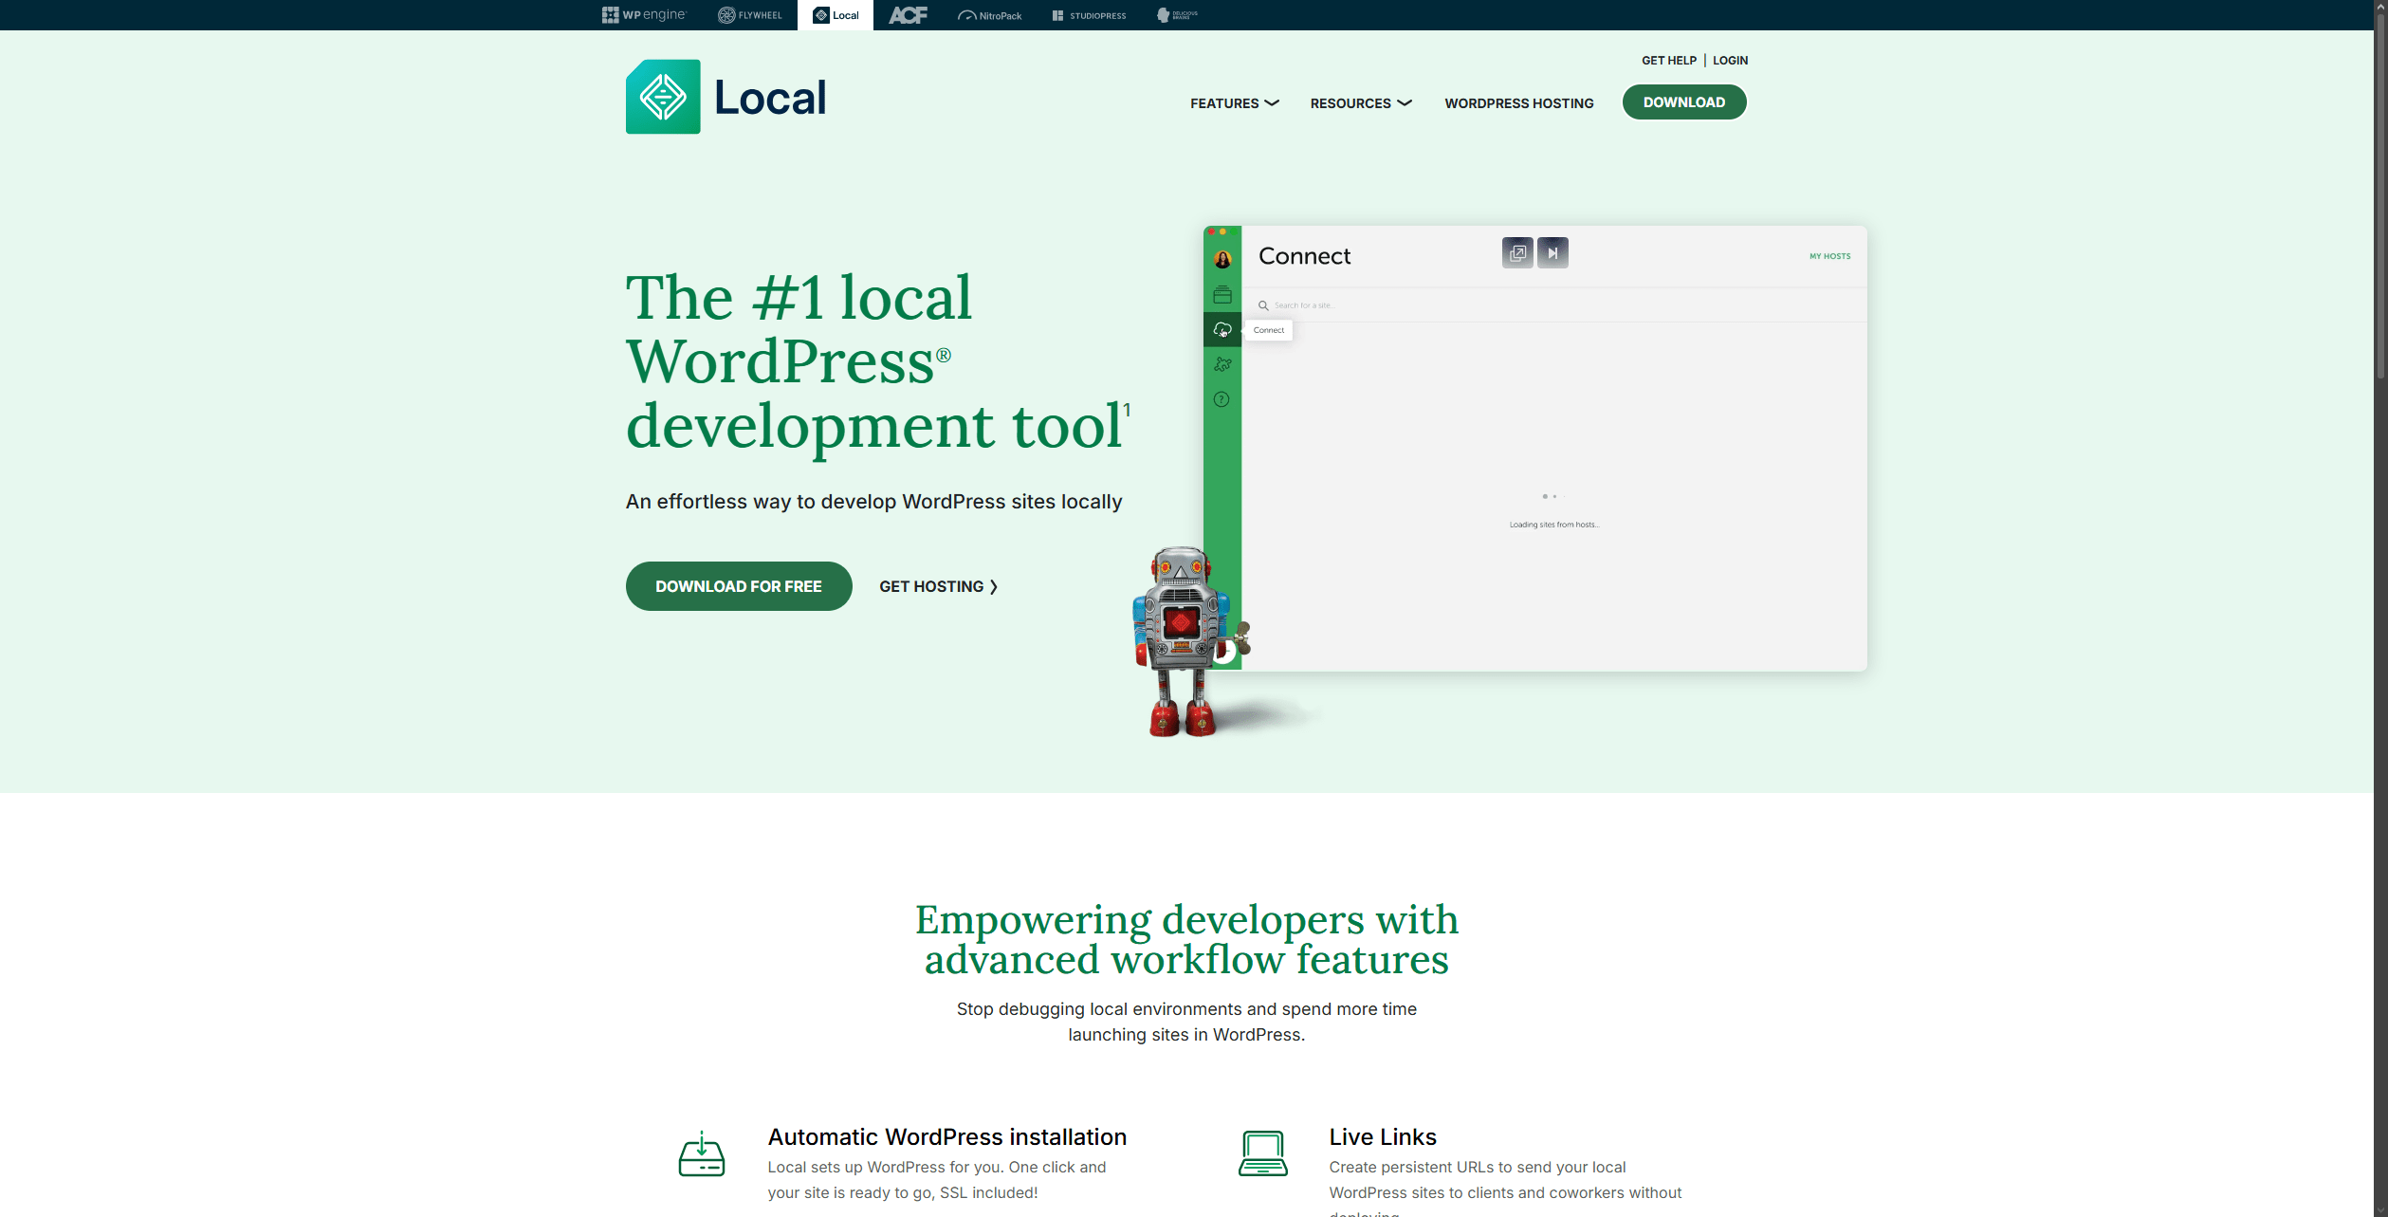This screenshot has width=2388, height=1217.
Task: Click DOWNLOAD FOR FREE button
Action: (x=739, y=586)
